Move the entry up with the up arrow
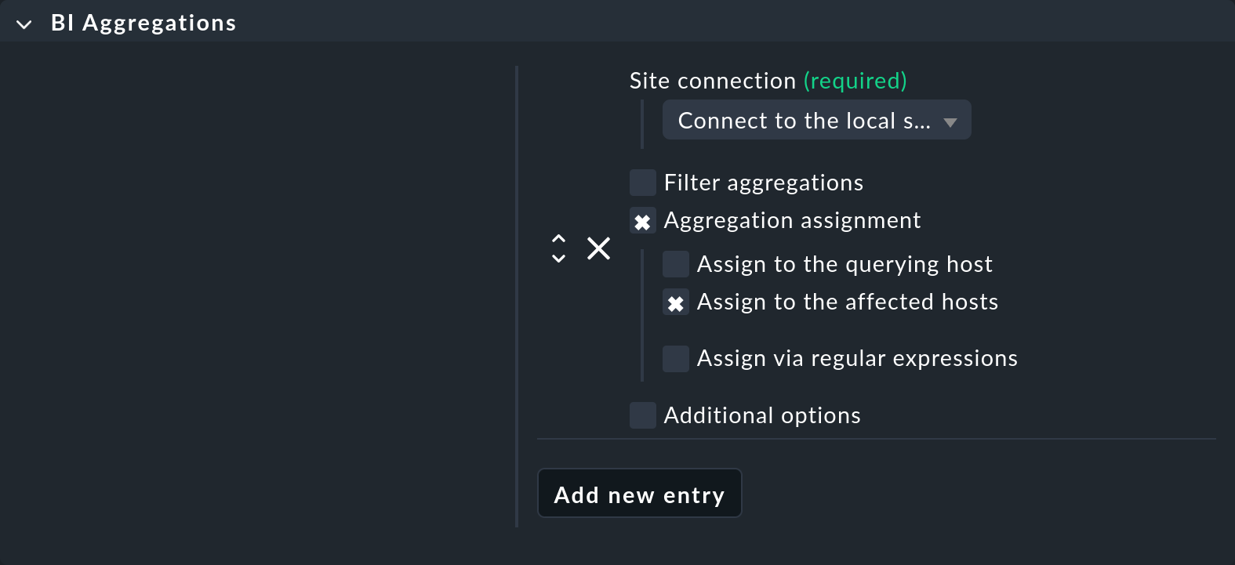Image resolution: width=1235 pixels, height=565 pixels. (x=558, y=238)
